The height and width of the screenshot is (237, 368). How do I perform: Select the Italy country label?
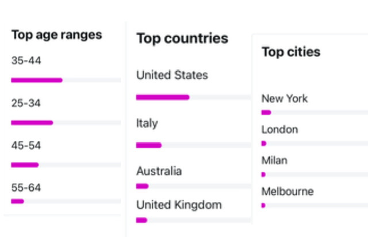147,123
